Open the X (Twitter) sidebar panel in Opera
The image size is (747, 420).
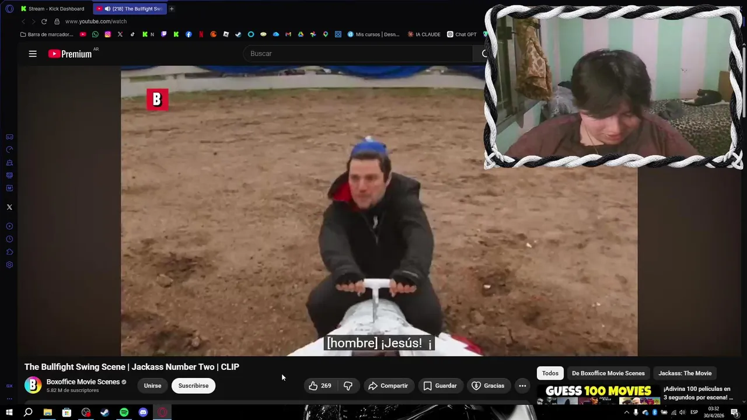9,207
